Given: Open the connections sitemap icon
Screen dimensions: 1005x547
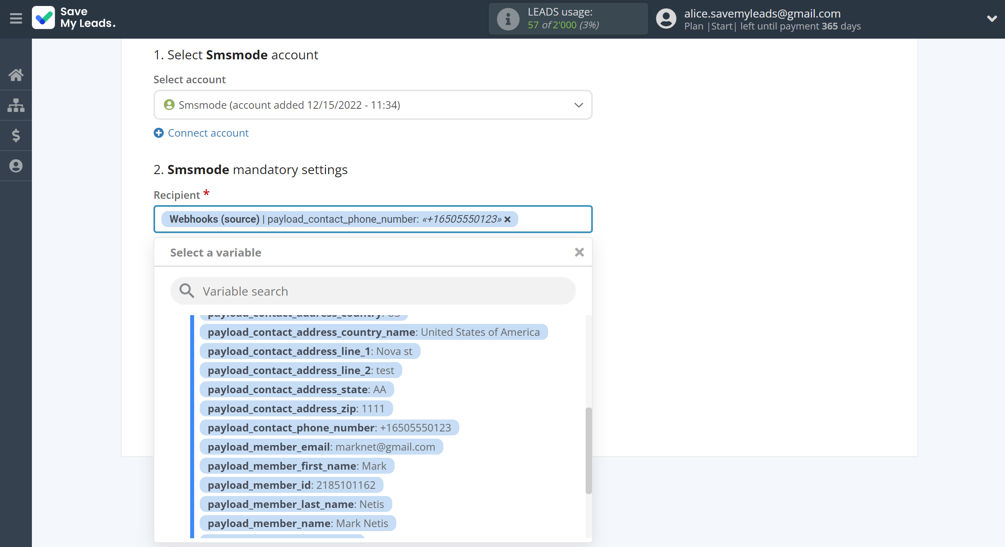Looking at the screenshot, I should (x=16, y=105).
